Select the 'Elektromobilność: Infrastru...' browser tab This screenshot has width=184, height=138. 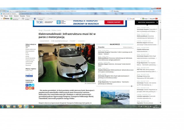tap(9, 14)
